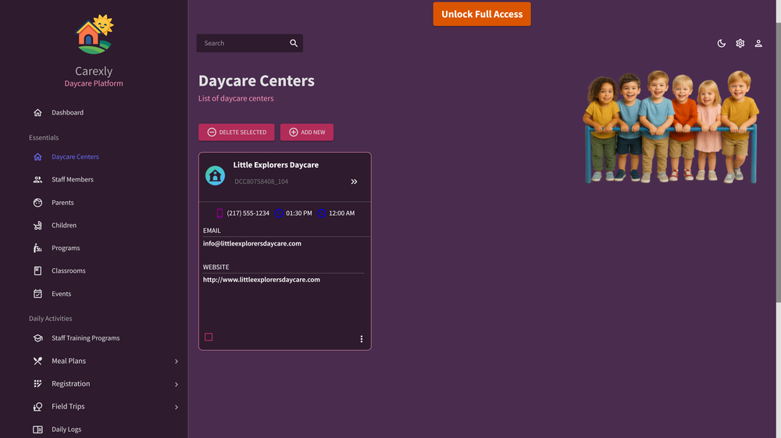Open the card's three-dot options menu
Image resolution: width=781 pixels, height=438 pixels.
pyautogui.click(x=362, y=339)
